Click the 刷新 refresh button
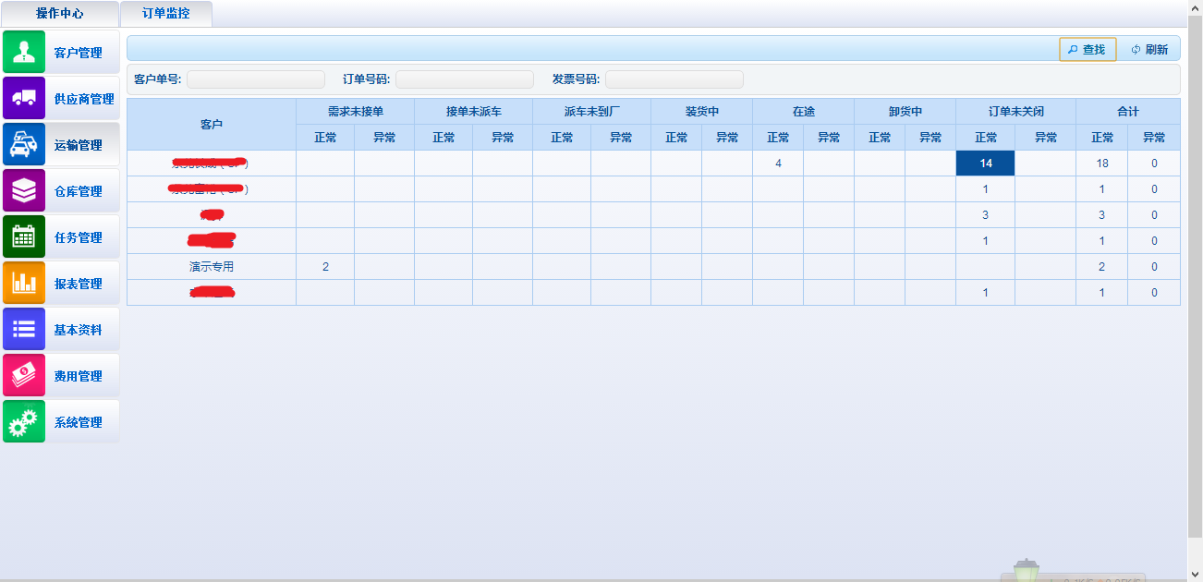Image resolution: width=1203 pixels, height=582 pixels. (x=1149, y=50)
